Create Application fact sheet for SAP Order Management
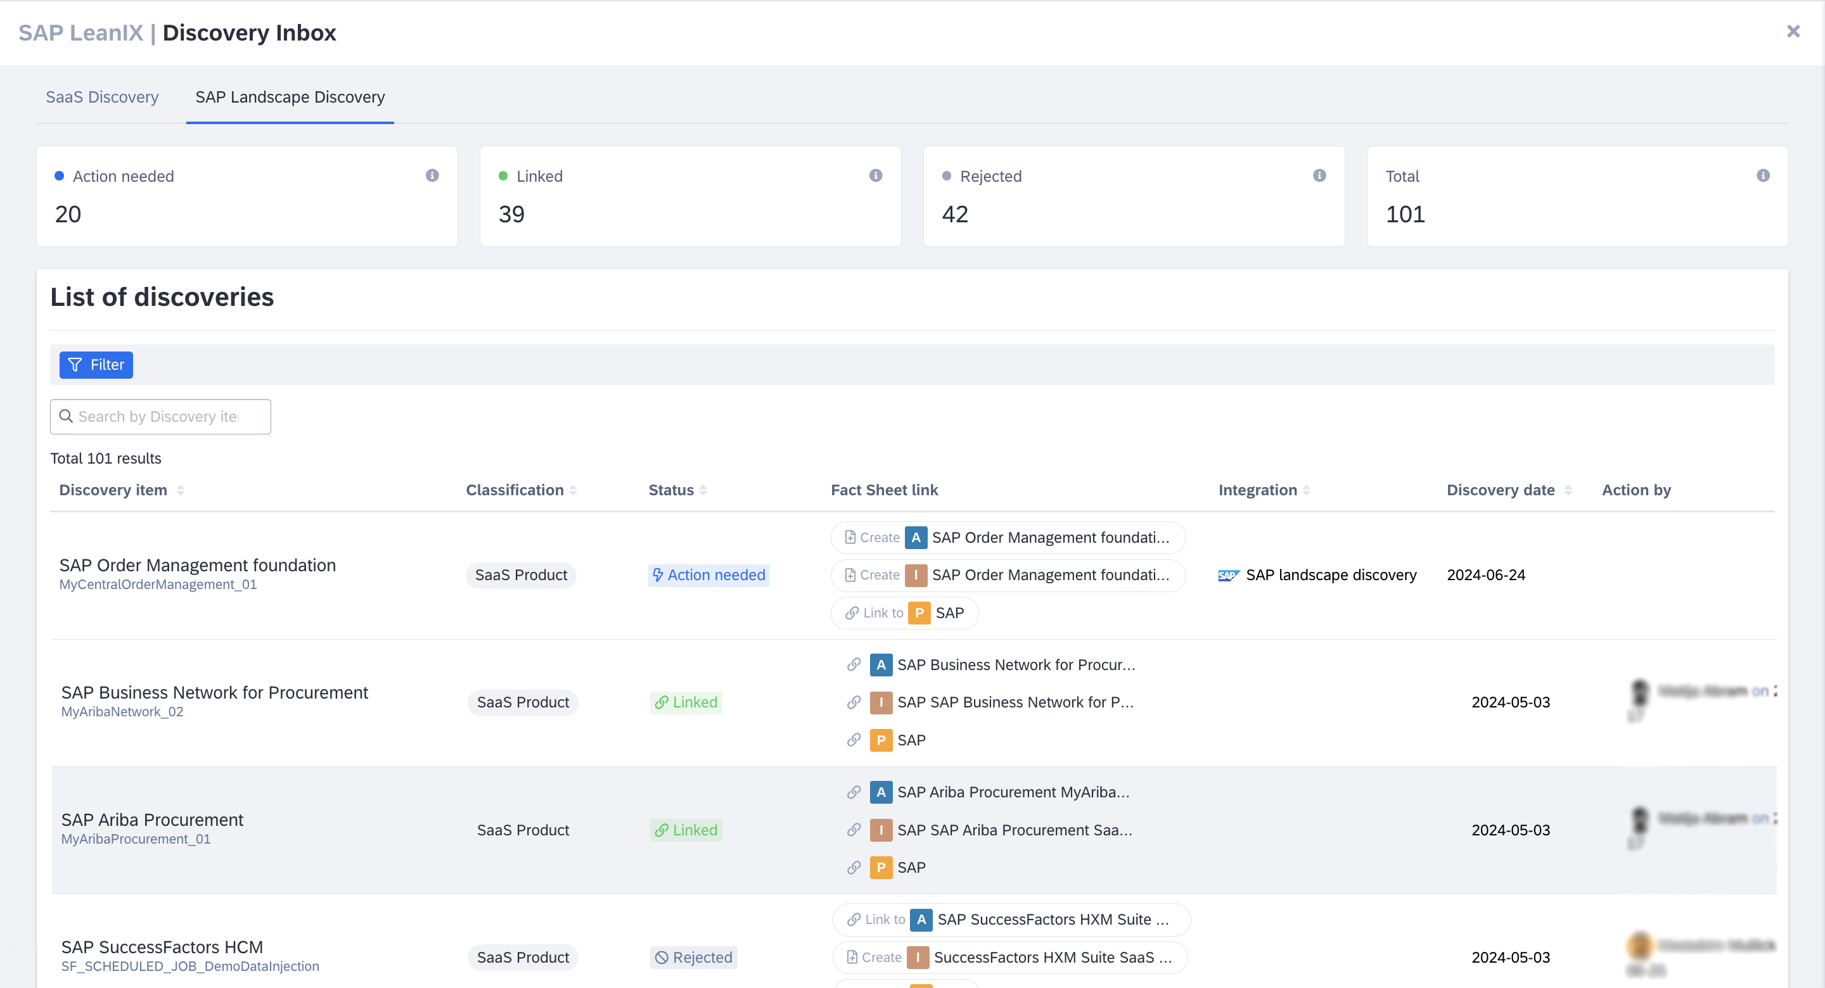This screenshot has height=988, width=1825. pyautogui.click(x=1008, y=538)
